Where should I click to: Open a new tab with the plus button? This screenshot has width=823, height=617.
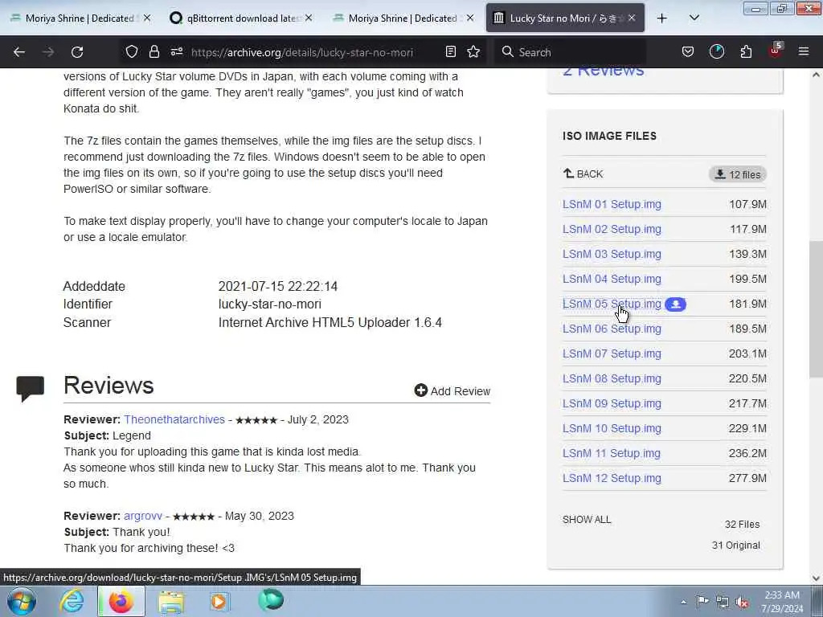(x=662, y=18)
